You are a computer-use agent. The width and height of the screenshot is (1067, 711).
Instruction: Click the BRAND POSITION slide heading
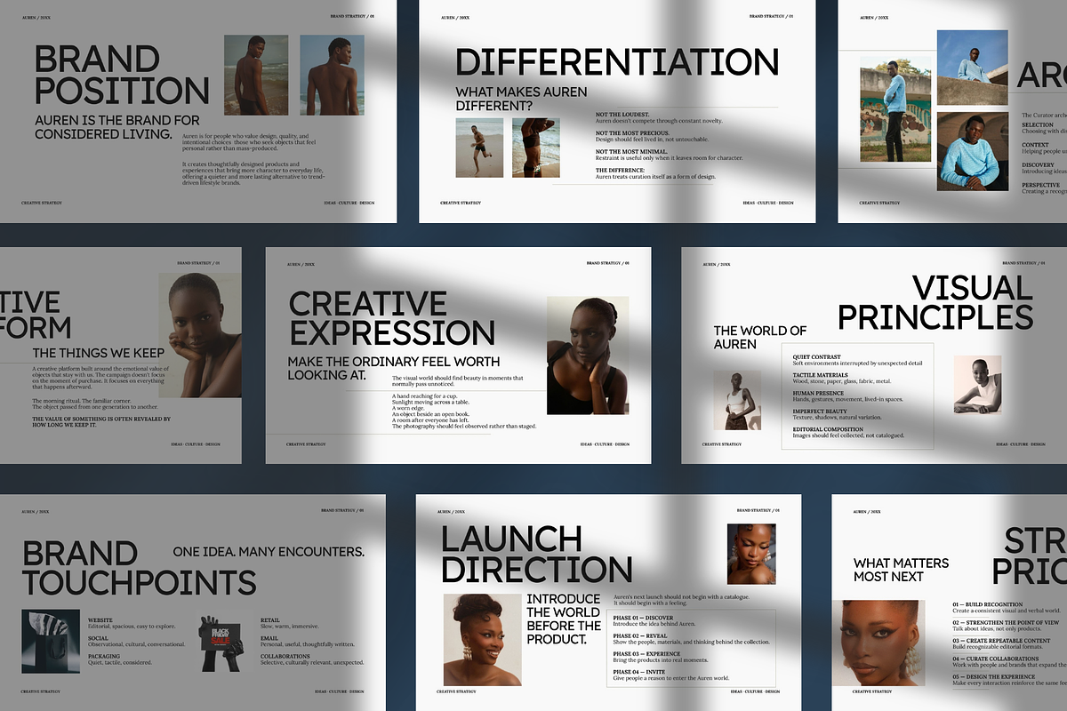click(x=122, y=75)
